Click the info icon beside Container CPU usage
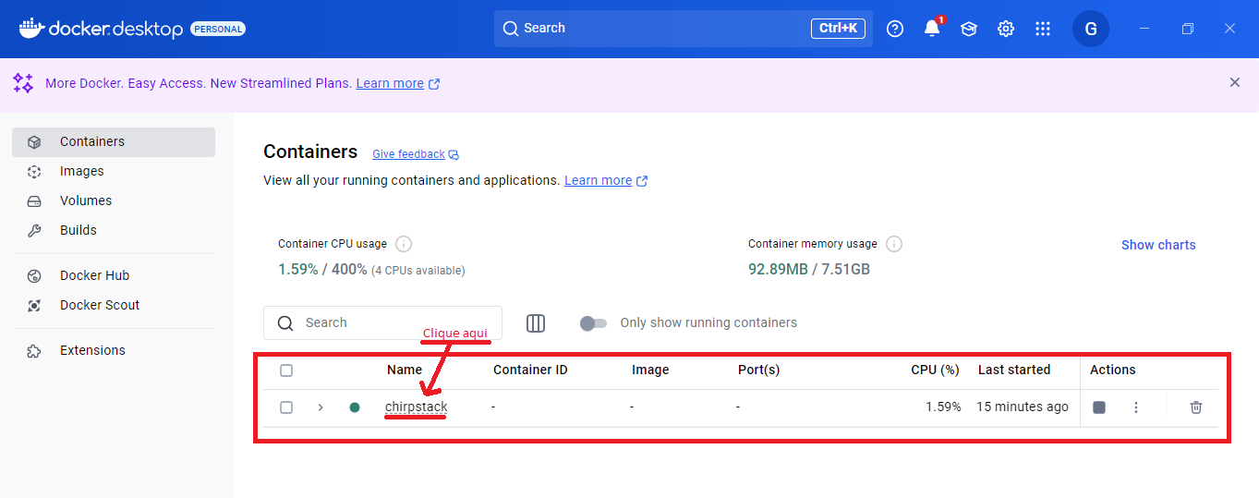1259x498 pixels. pos(404,244)
